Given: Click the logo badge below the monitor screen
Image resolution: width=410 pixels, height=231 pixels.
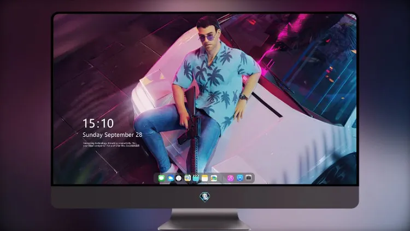Looking at the screenshot, I should (x=205, y=197).
